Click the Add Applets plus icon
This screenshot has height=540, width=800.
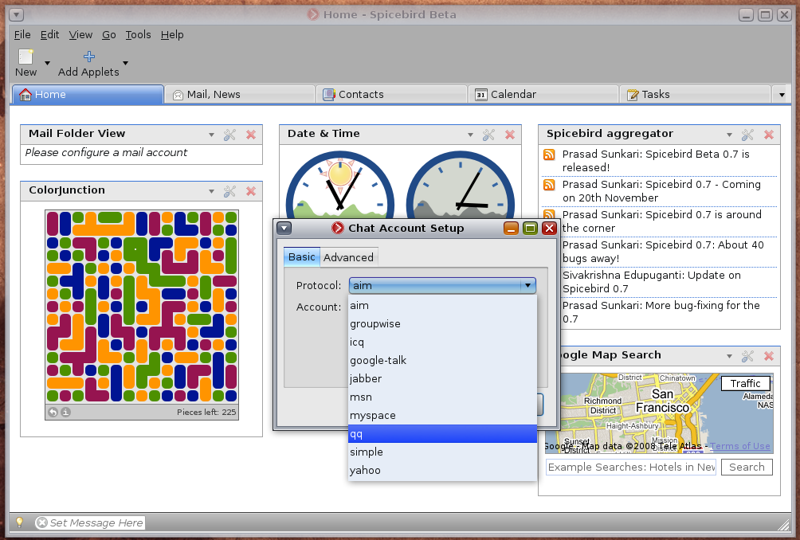click(x=88, y=56)
